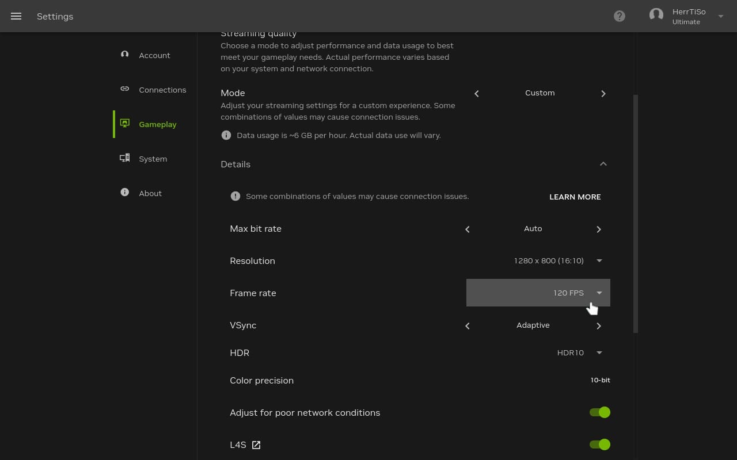Open the Frame rate dropdown

click(x=599, y=293)
